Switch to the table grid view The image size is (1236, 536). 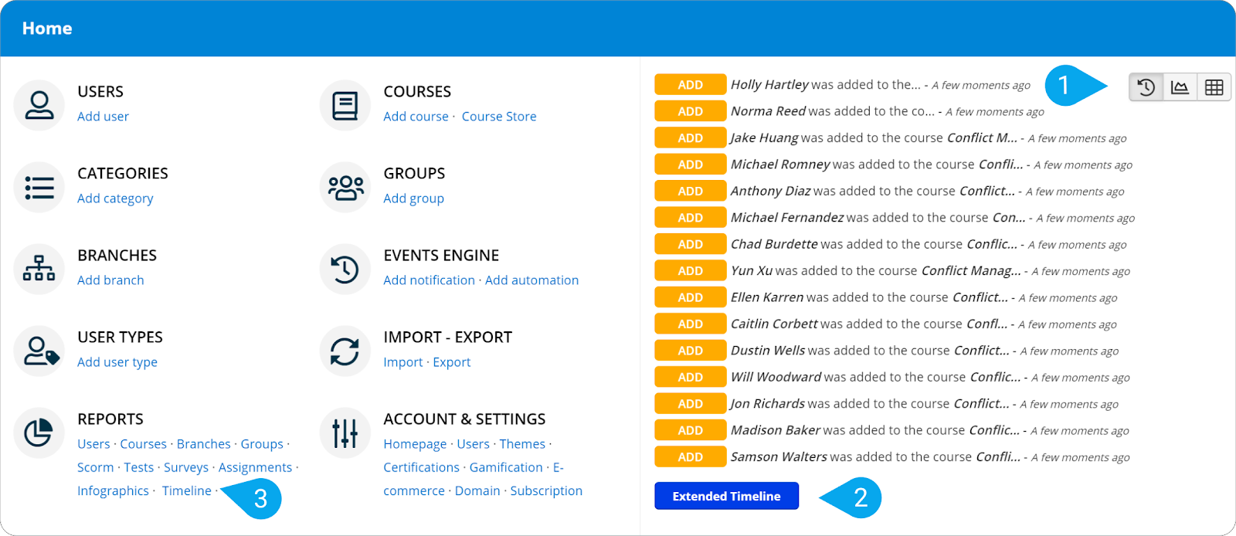tap(1214, 87)
